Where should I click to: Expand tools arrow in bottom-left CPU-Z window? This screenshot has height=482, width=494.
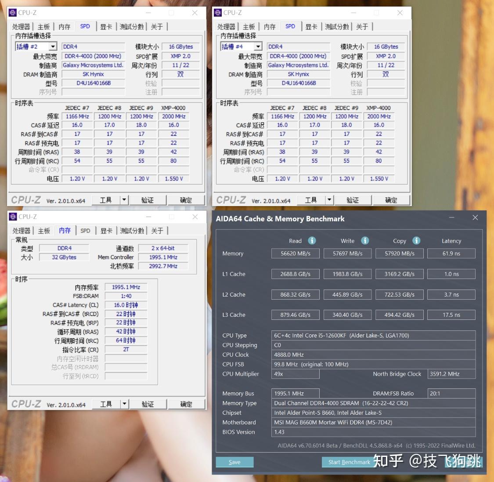coord(124,404)
